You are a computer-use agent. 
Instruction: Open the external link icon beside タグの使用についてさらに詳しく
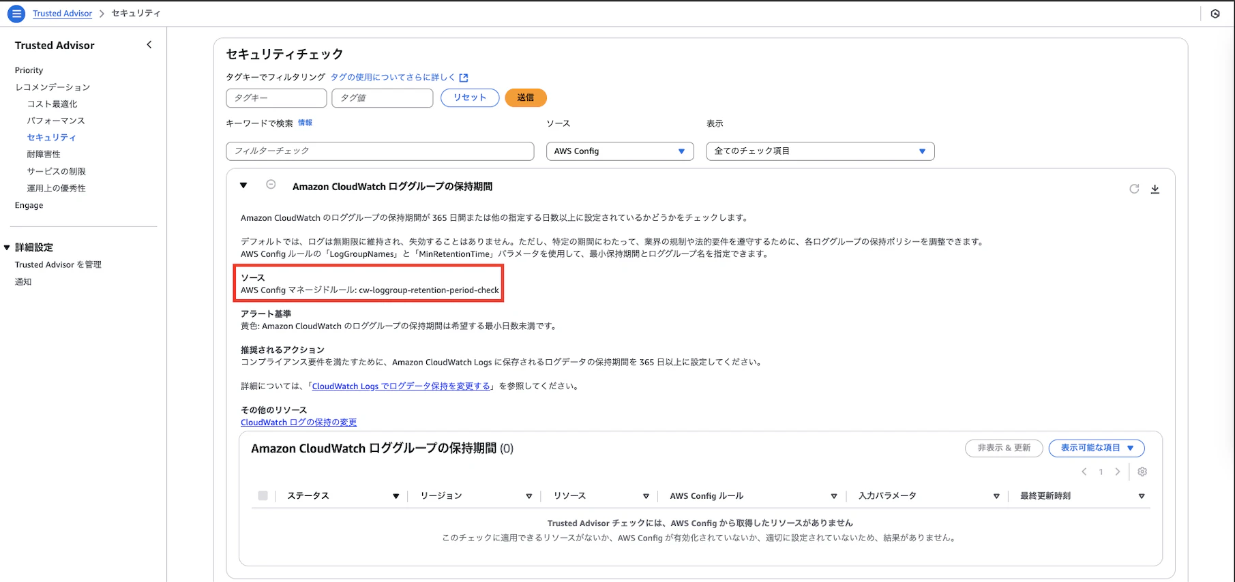tap(464, 78)
